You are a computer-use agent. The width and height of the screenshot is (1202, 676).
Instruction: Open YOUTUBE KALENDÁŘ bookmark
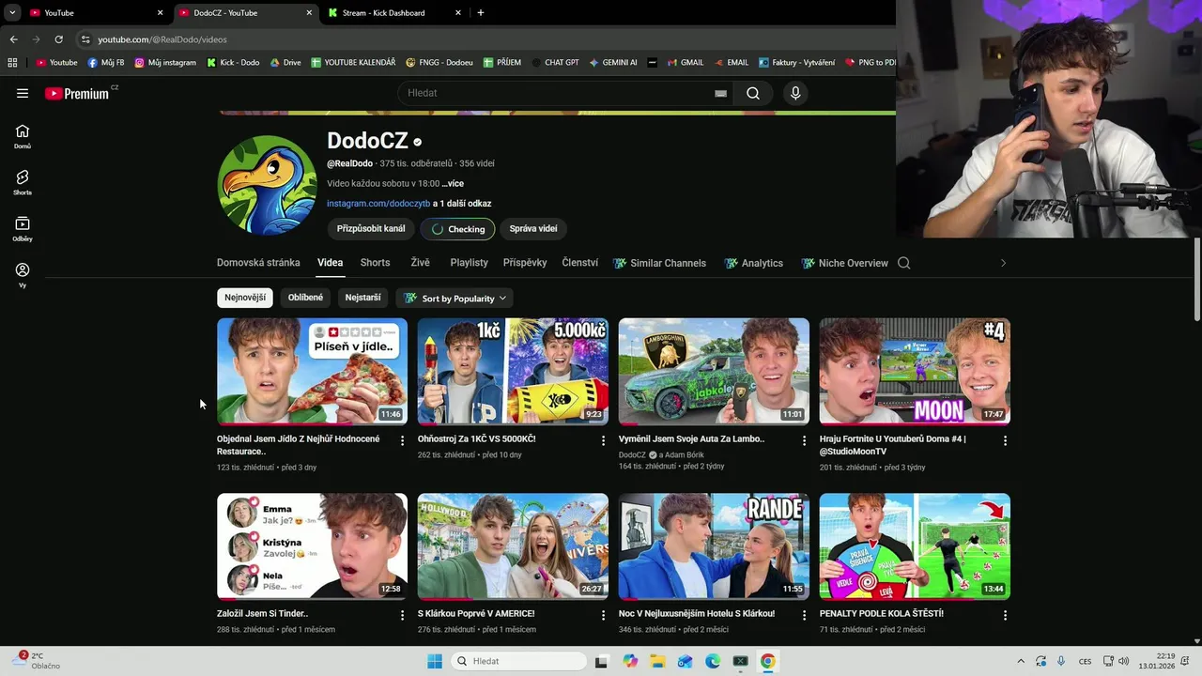tap(352, 63)
